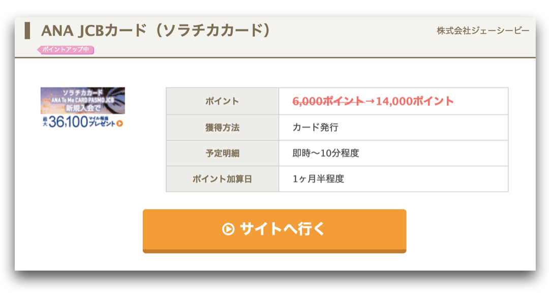Click the orange サイトへ行く button
Viewport: 553px width, 295px height.
tap(274, 231)
